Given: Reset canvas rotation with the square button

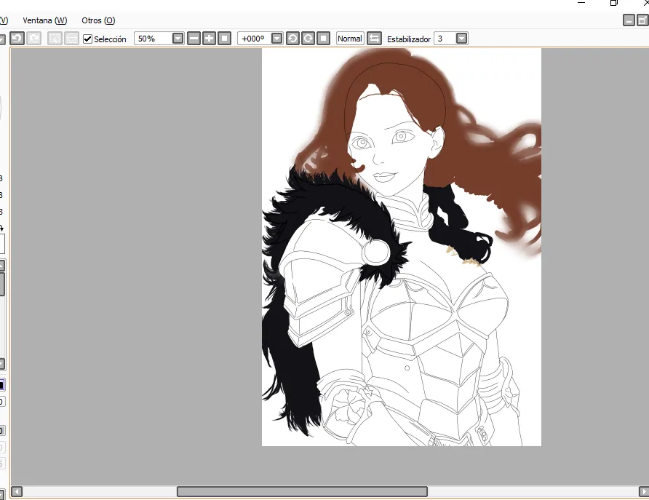Looking at the screenshot, I should [x=323, y=39].
